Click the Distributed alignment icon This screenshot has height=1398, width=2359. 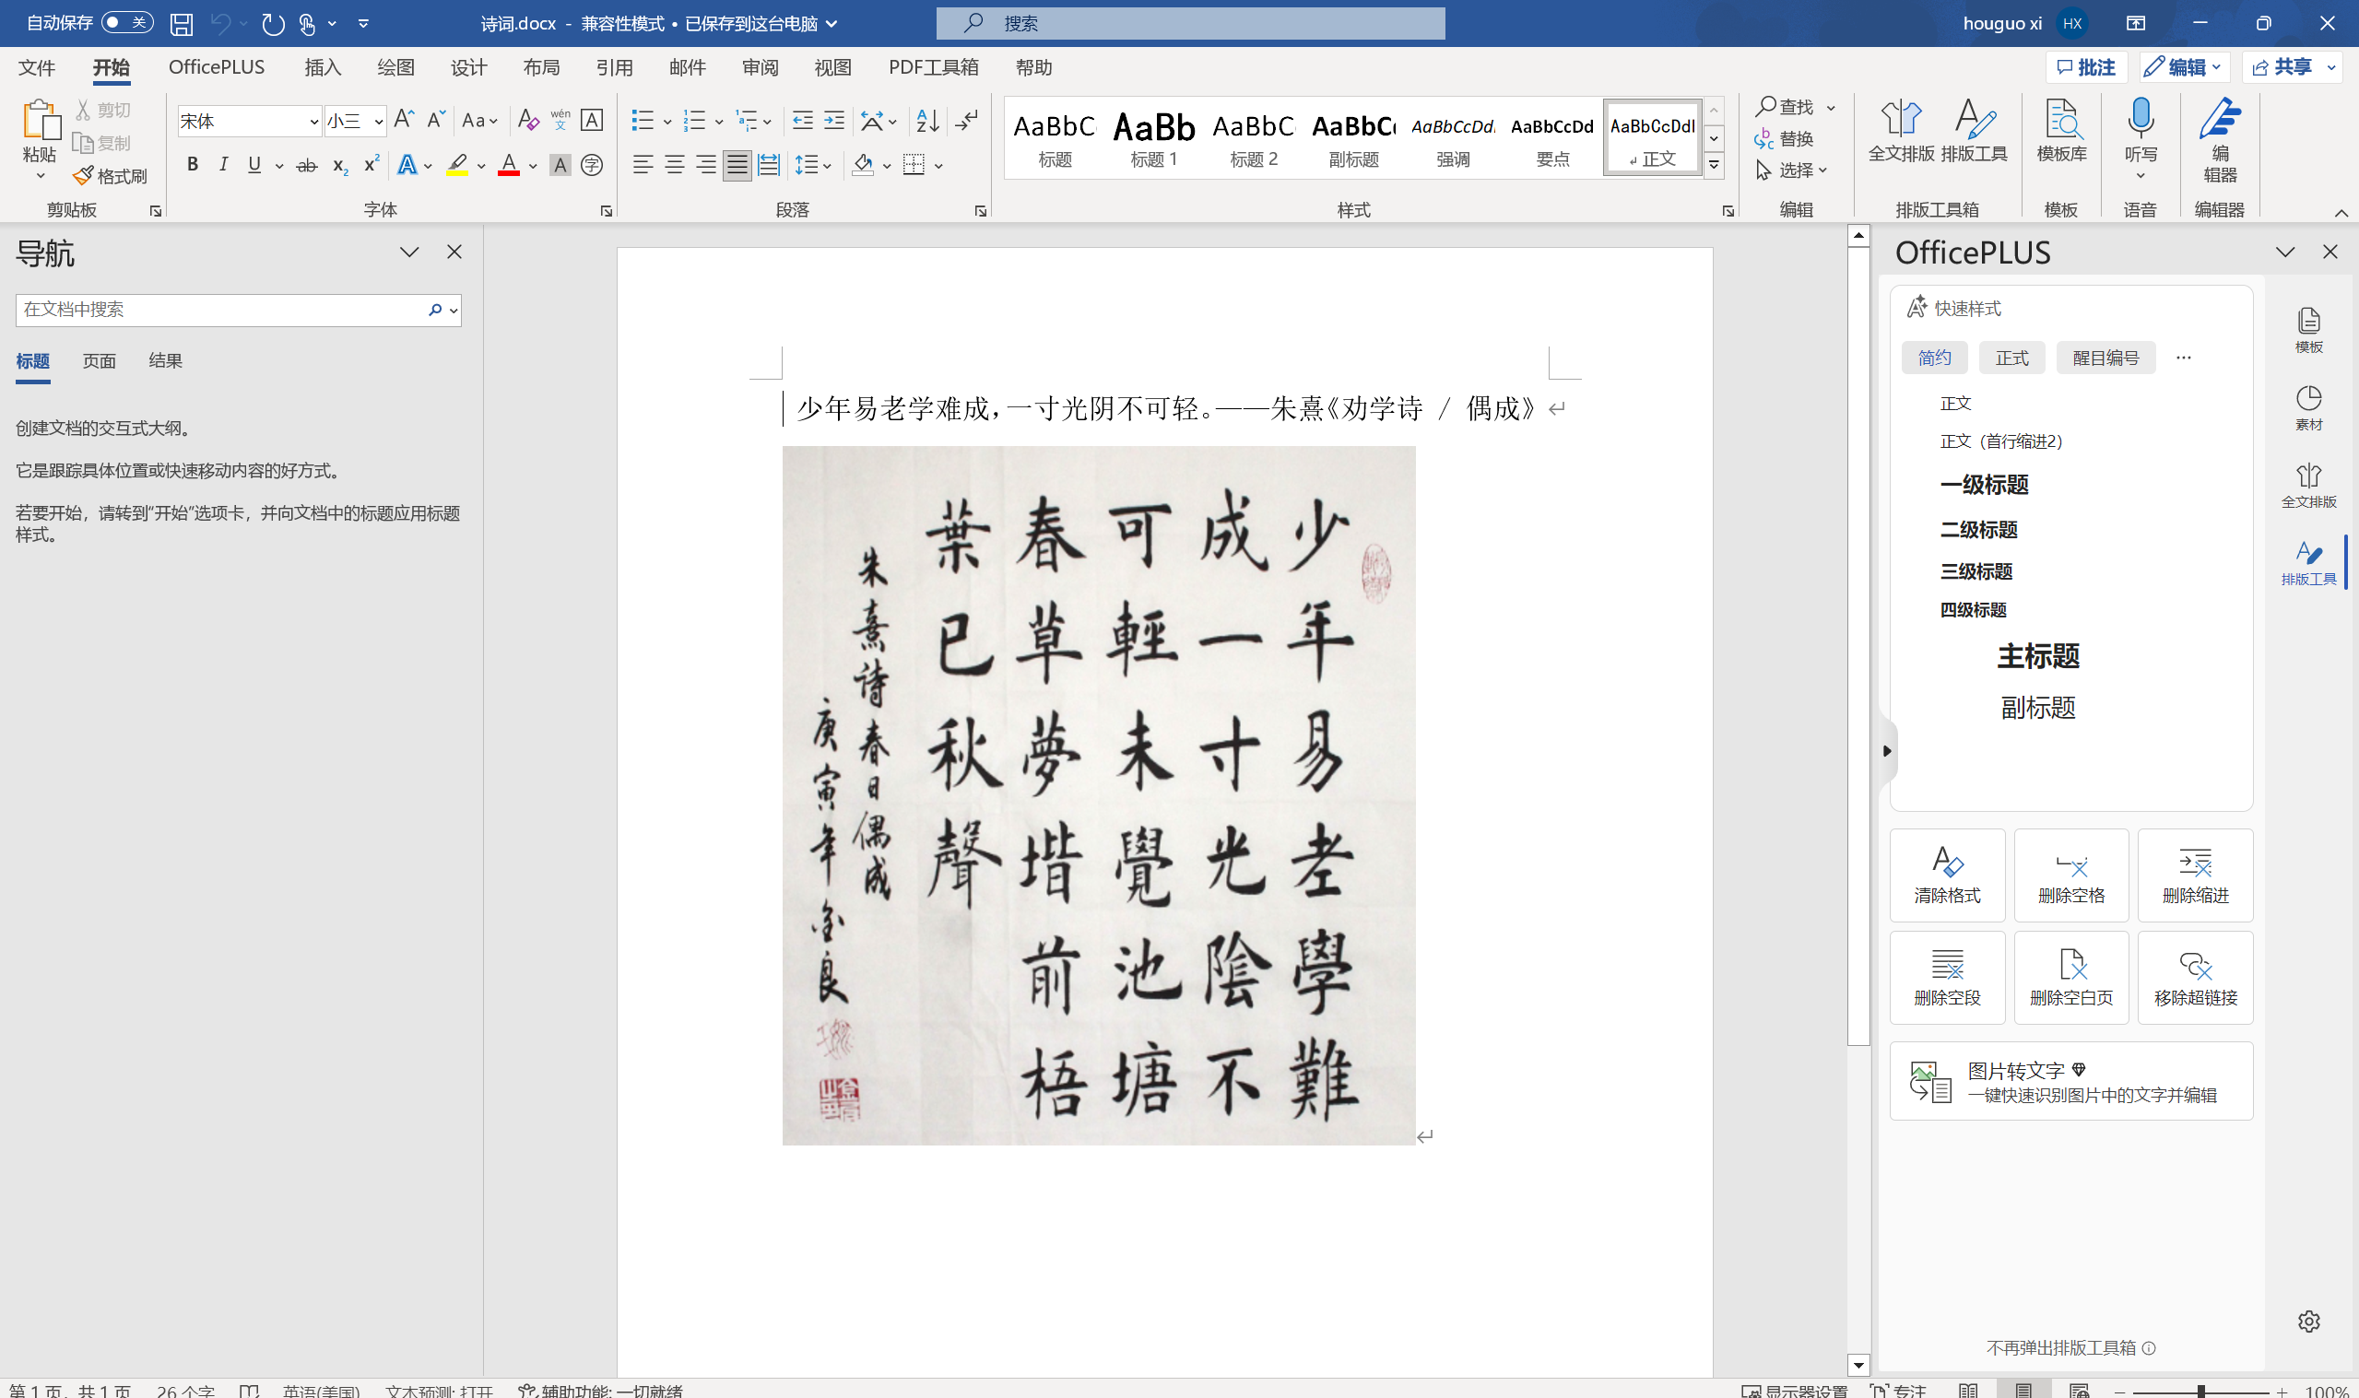pyautogui.click(x=769, y=165)
